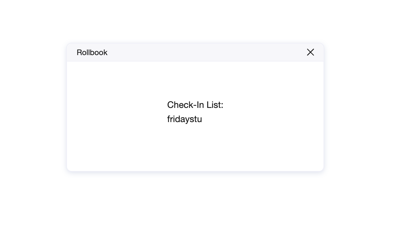
Task: Click the fridaystu list item
Action: [184, 119]
